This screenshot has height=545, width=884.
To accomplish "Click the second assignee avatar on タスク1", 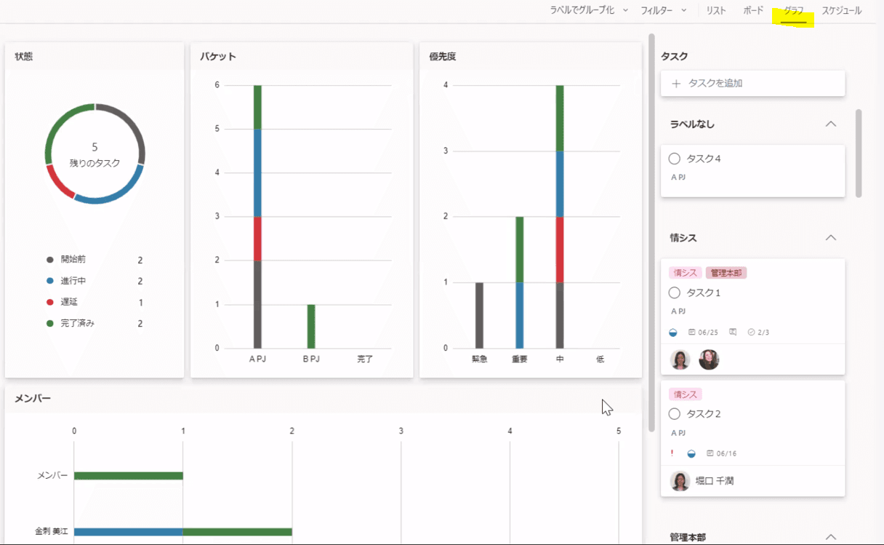I will (x=709, y=359).
